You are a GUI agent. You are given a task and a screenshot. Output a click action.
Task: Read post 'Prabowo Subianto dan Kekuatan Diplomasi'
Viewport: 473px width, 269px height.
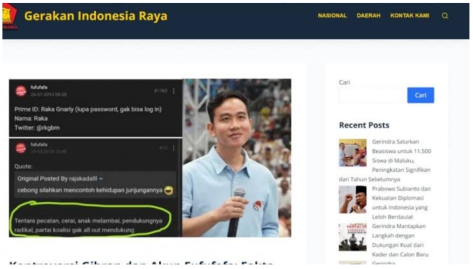pyautogui.click(x=401, y=203)
